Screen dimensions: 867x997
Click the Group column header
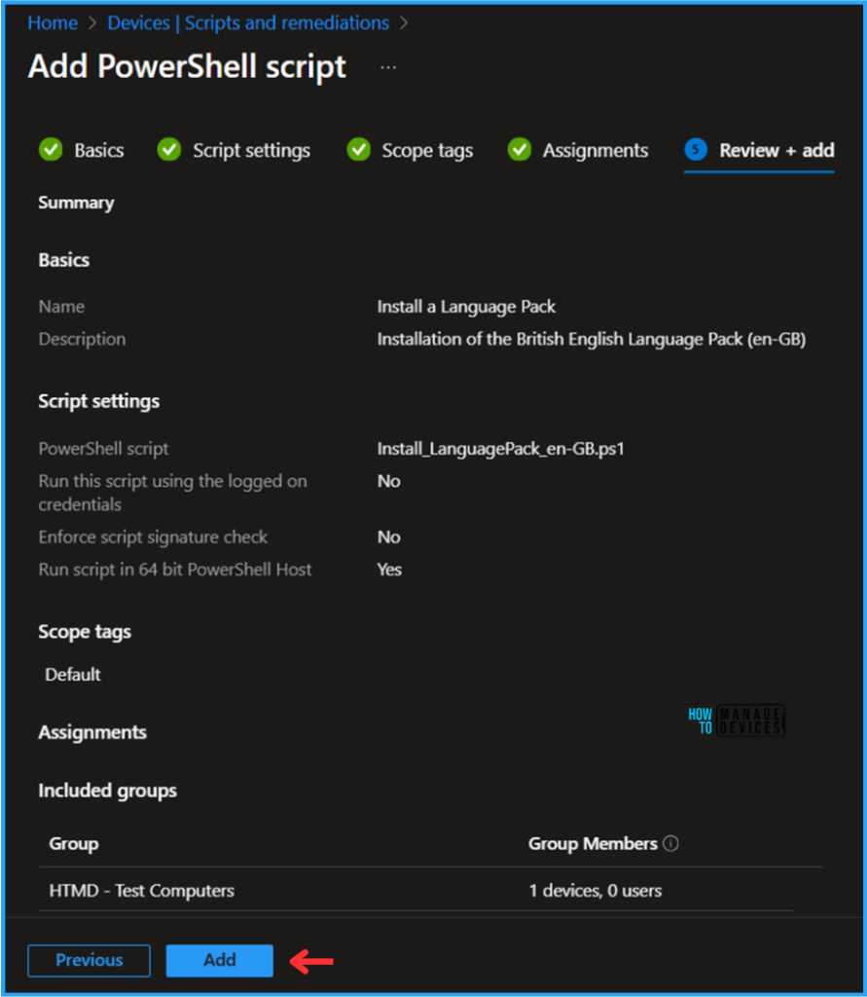[74, 844]
